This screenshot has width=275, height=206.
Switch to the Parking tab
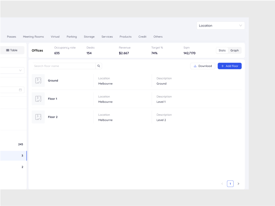[72, 37]
